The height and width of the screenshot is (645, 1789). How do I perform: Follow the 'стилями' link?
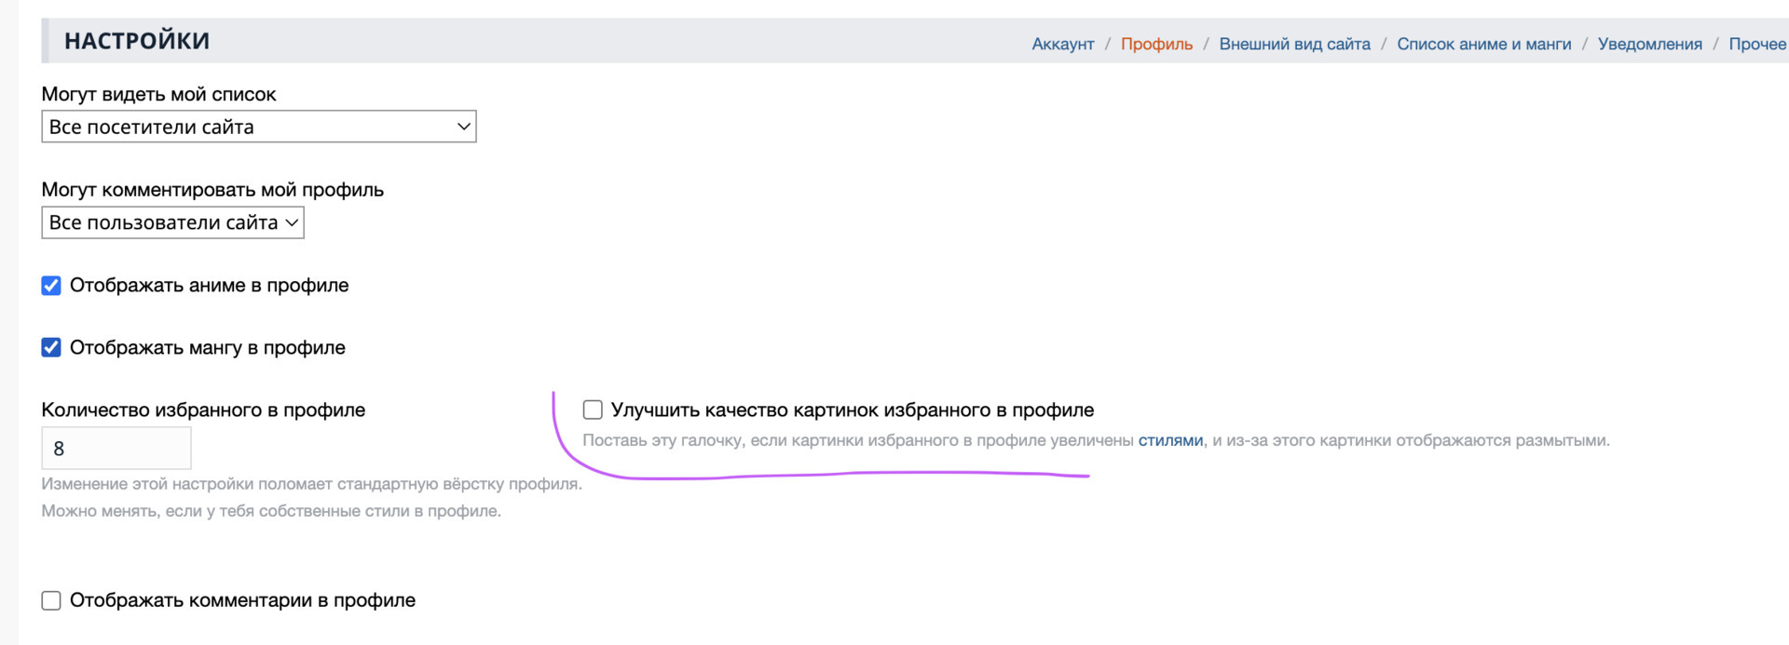pos(1170,440)
